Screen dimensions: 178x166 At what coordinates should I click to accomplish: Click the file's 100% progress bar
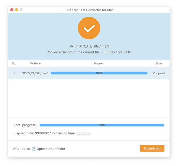coord(99,73)
